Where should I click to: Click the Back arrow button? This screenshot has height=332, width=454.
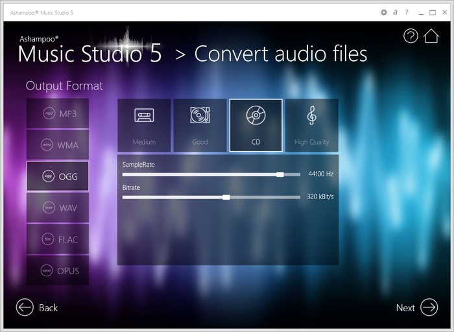tap(37, 307)
